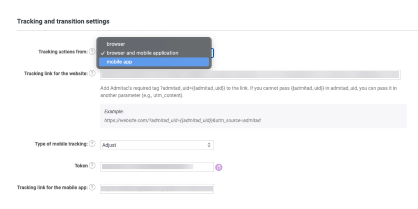Click the Token help question mark
Viewport: 418px width, 209px height.
(92, 166)
